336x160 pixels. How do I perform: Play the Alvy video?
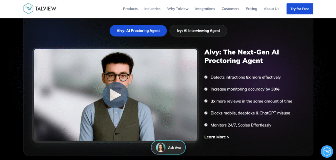(x=115, y=95)
